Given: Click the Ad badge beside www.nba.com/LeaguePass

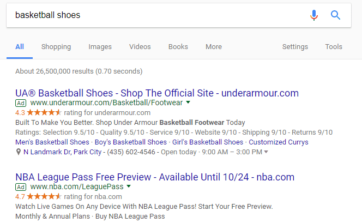Looking at the screenshot, I should tap(21, 186).
